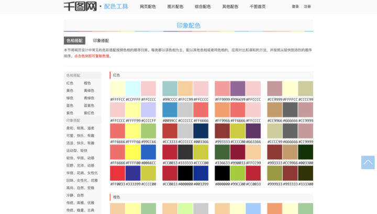Click the back-to-top arrow button
The height and width of the screenshot is (214, 377).
[x=368, y=162]
